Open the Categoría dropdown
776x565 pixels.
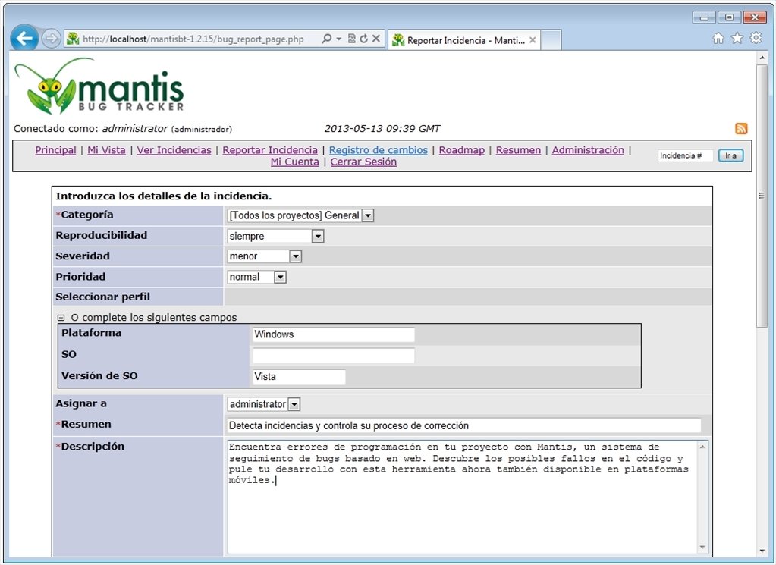300,215
